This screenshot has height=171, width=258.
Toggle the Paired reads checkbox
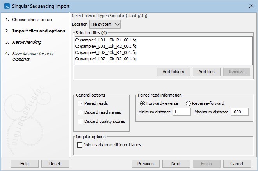81,104
